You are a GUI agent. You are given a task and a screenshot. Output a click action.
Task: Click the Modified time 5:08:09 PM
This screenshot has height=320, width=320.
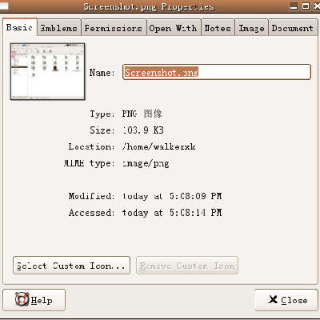[195, 196]
